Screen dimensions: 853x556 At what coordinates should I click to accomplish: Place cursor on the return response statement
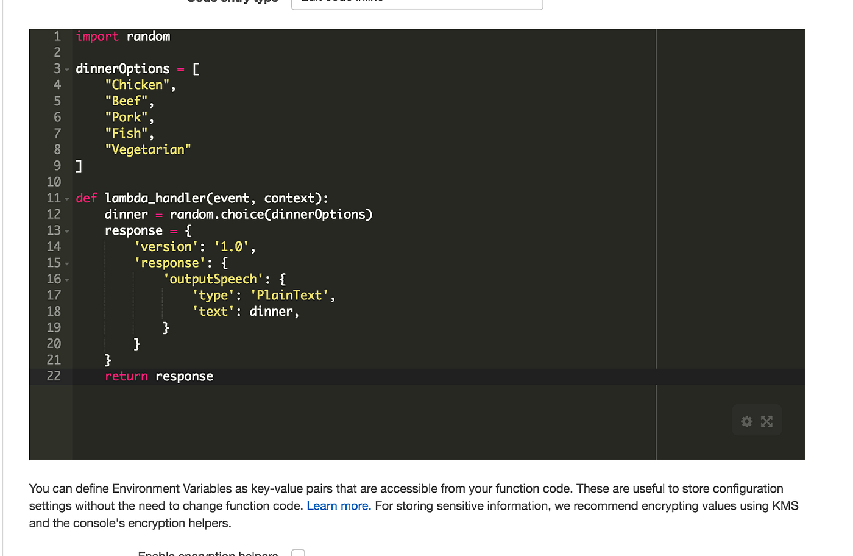pos(158,376)
